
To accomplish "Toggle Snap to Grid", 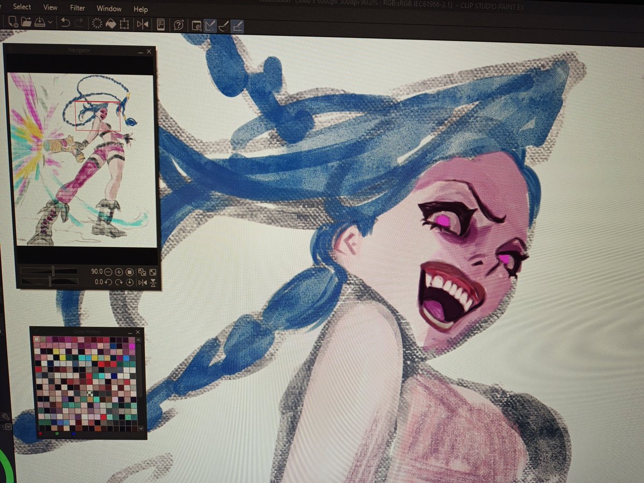I will tap(237, 26).
